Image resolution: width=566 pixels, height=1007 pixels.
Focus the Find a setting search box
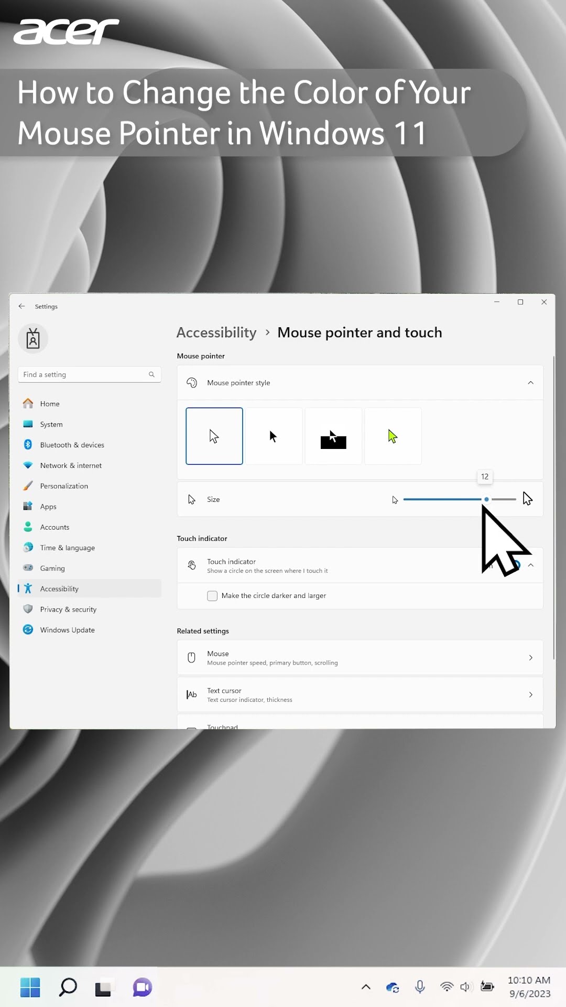click(90, 374)
